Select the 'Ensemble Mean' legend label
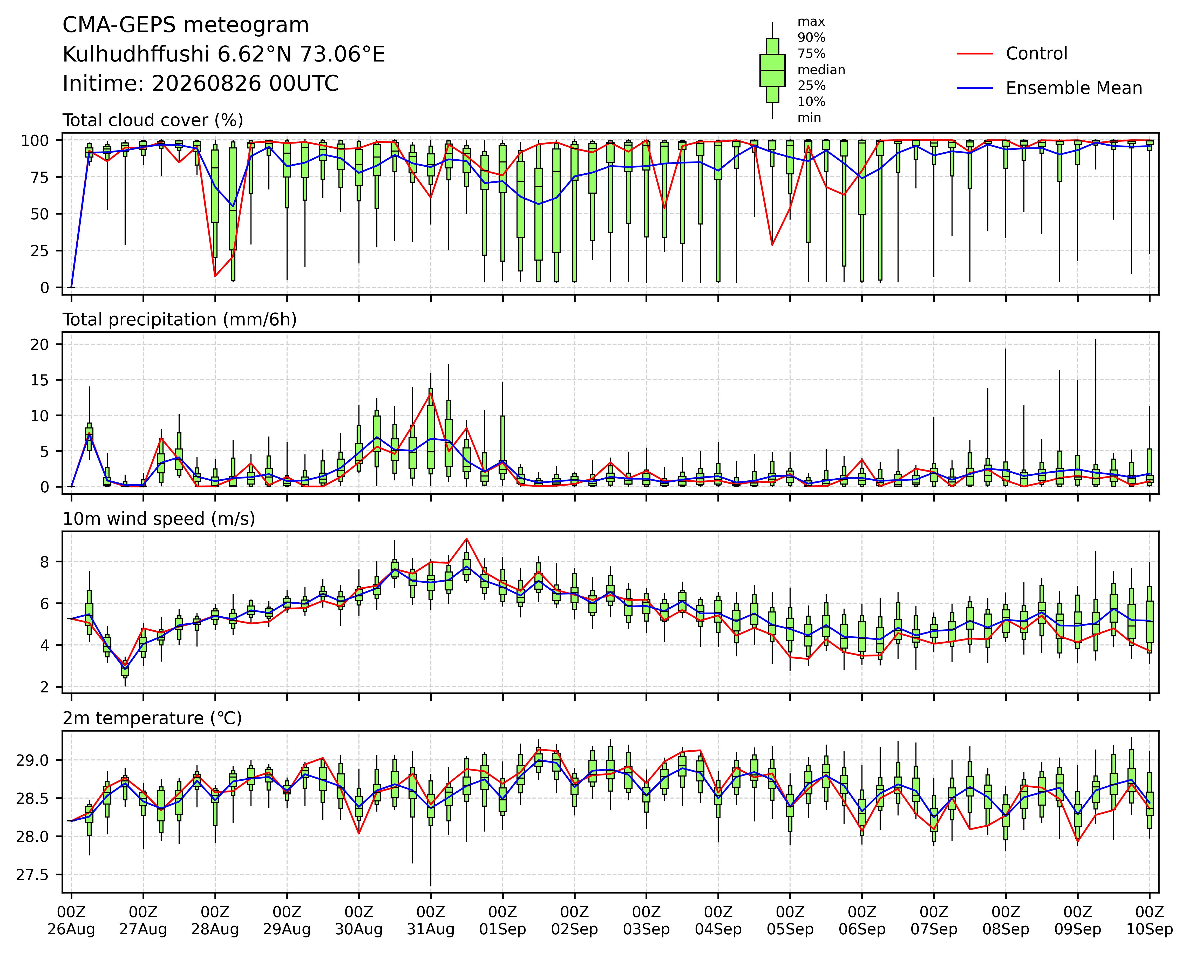 click(1074, 88)
